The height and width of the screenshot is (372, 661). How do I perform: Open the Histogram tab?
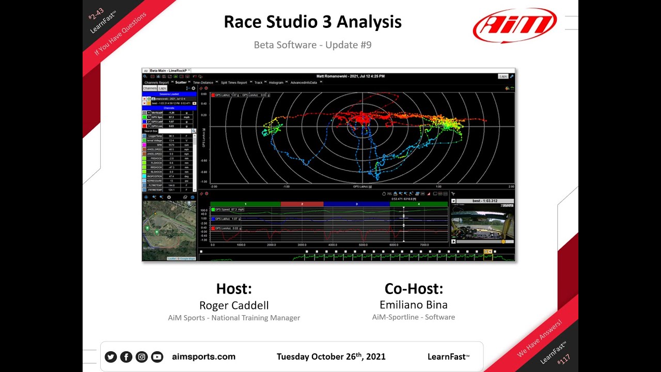pos(276,83)
